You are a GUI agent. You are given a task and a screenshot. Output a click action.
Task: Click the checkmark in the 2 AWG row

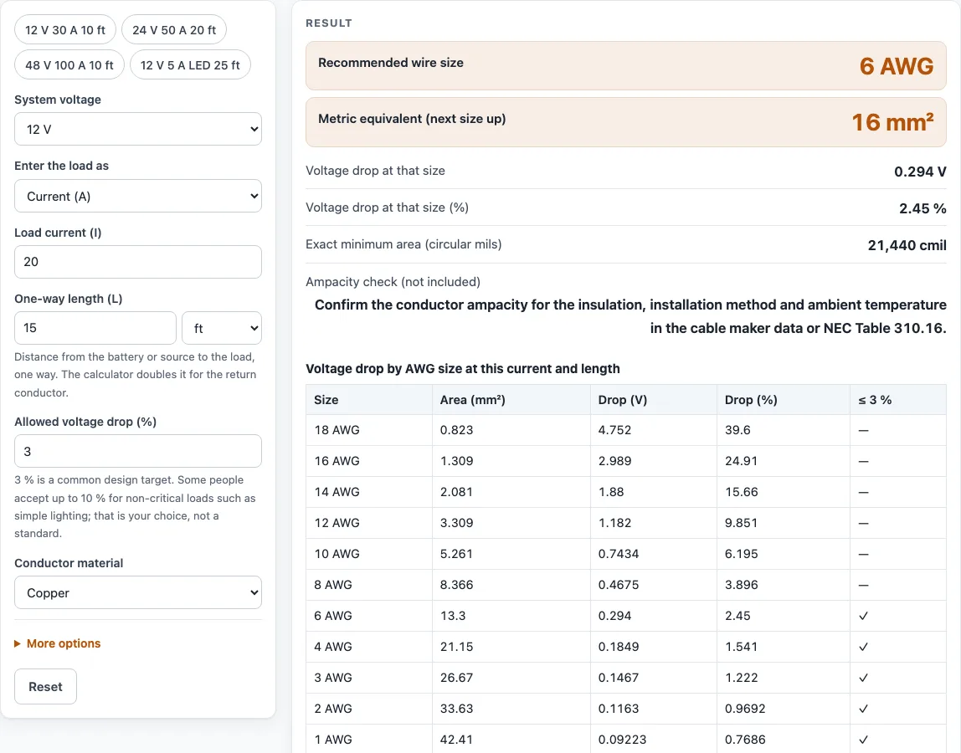[864, 709]
